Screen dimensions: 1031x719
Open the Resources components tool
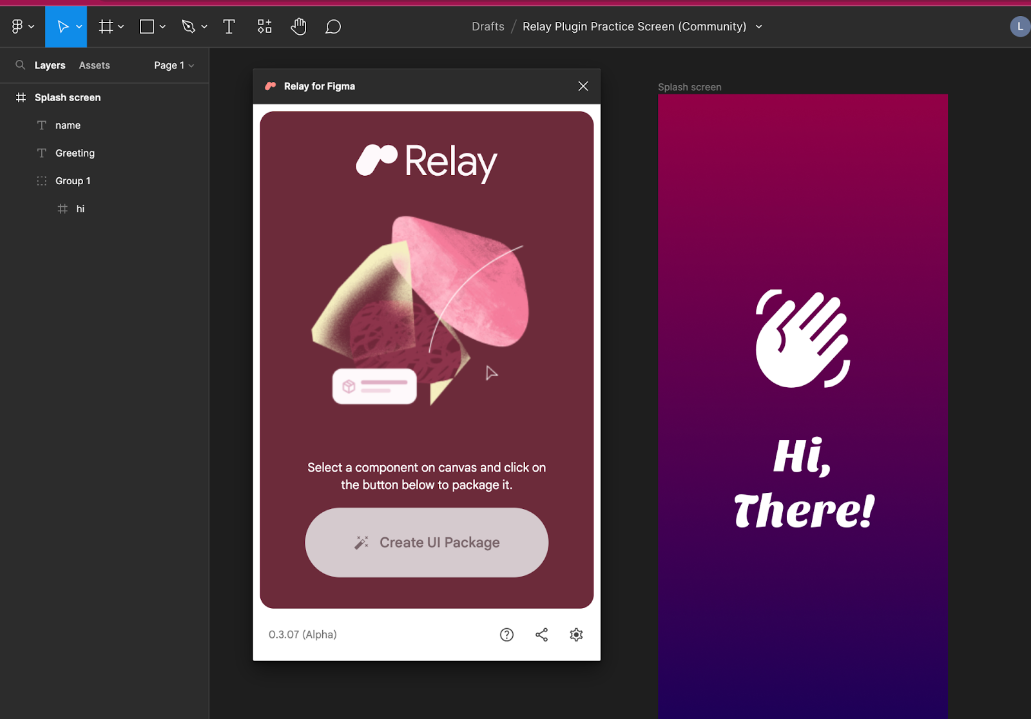(x=265, y=26)
